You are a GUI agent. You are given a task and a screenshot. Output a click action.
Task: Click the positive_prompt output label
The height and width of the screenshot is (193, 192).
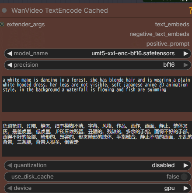click(x=168, y=44)
